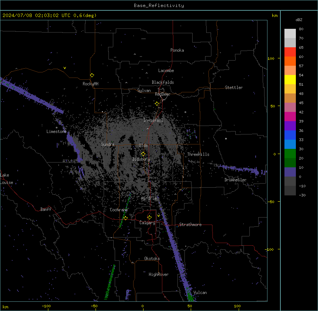Screen dimensions: 318x311
Task: Click the white 80 dBZ legend swatch
Action: 290,34
